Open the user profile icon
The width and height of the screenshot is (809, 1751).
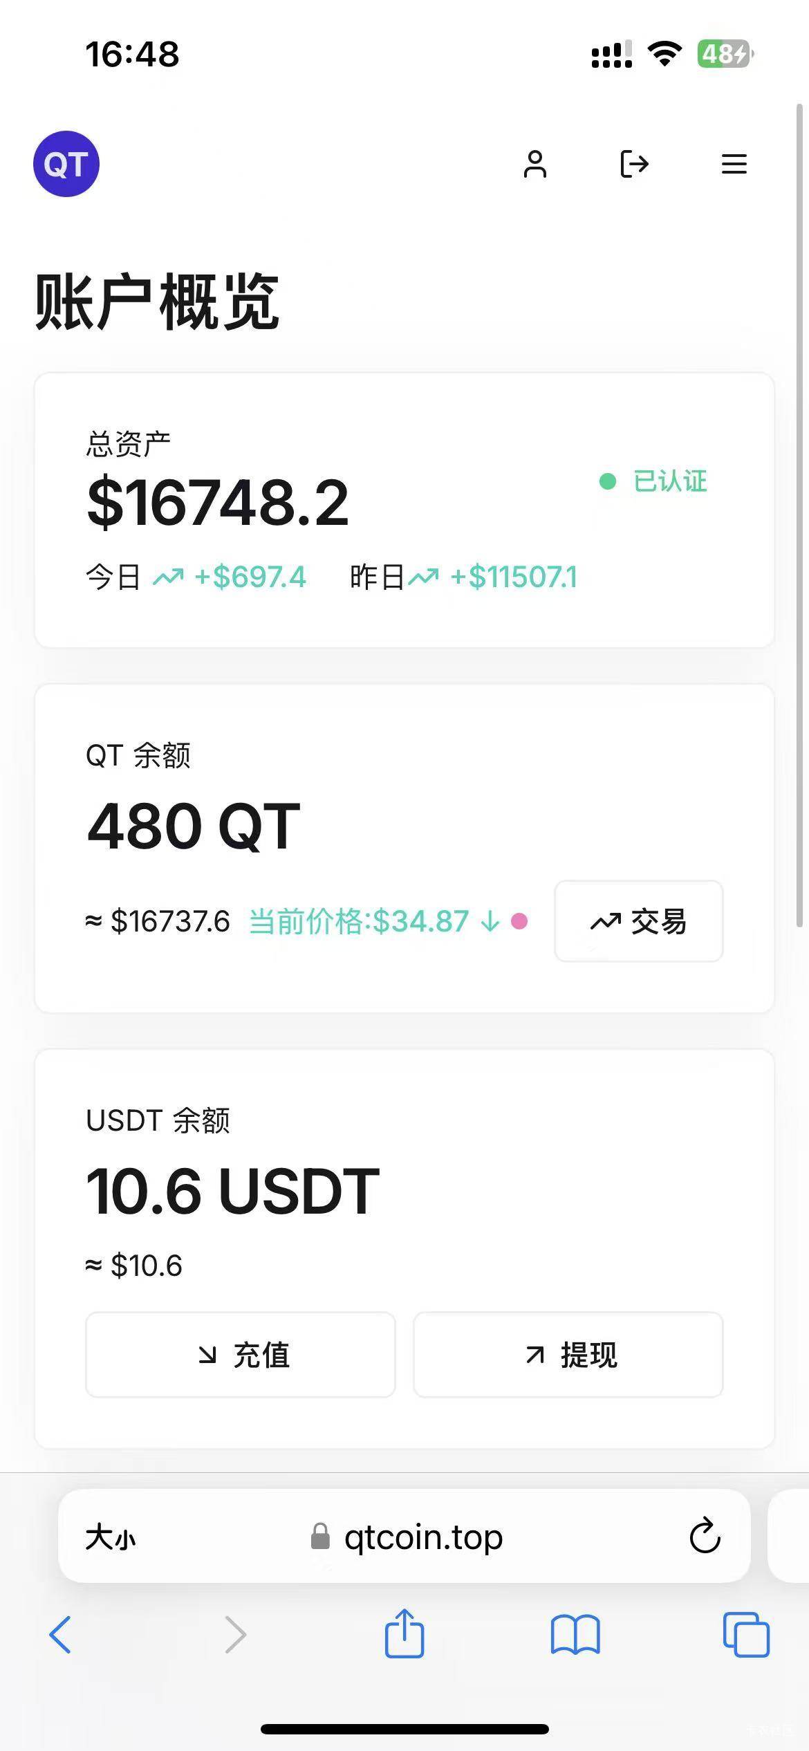[x=534, y=164]
